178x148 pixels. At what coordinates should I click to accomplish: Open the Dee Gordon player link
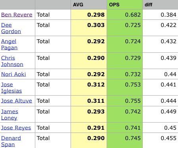coord(11,28)
